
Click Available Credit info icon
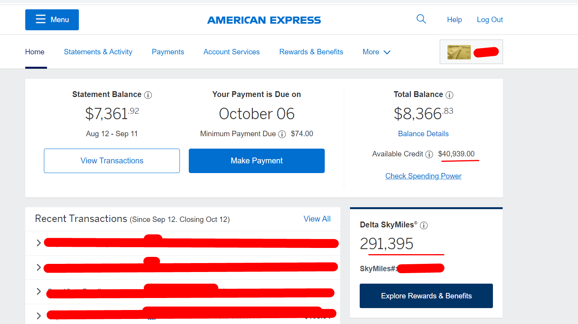(x=429, y=154)
